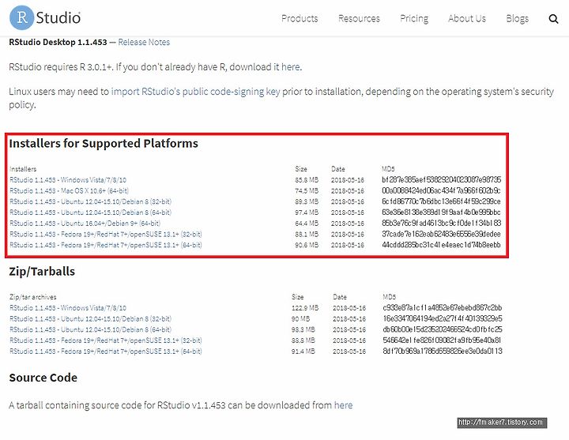Click the RStudio logo in the header
569x440 pixels.
coord(45,17)
